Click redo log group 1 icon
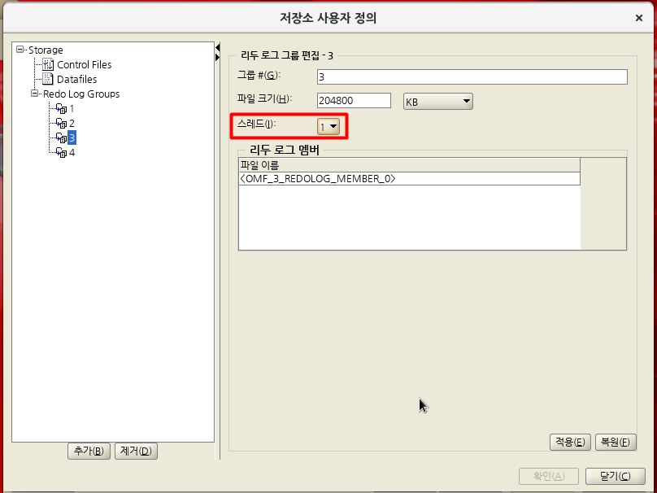The width and height of the screenshot is (657, 493). coord(61,108)
